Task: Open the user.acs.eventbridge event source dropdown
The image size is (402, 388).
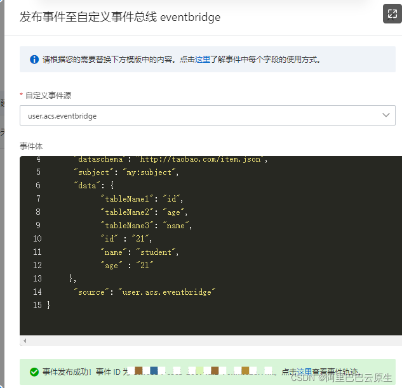Action: [x=208, y=115]
